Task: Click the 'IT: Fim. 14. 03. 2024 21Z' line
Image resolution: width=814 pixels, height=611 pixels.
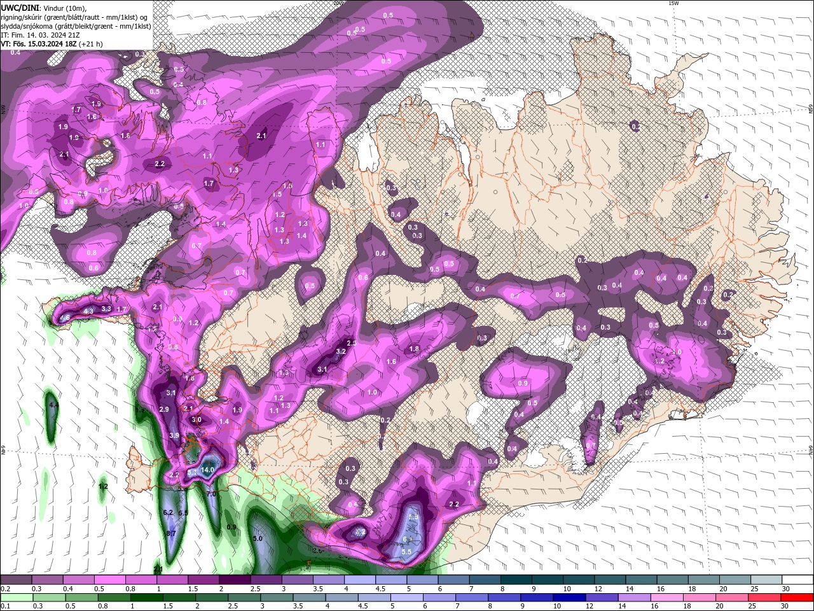Action: 39,35
